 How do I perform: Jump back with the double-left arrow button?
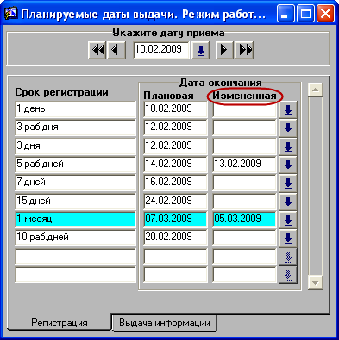pos(97,51)
